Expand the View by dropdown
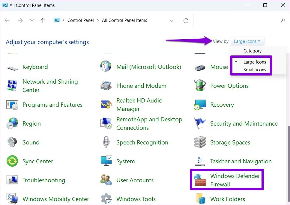Screen dimensions: 290x205 247,41
